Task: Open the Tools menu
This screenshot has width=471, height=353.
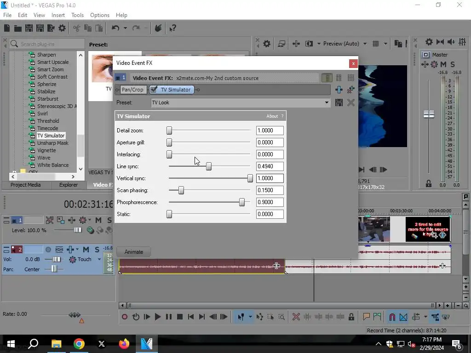Action: click(77, 15)
